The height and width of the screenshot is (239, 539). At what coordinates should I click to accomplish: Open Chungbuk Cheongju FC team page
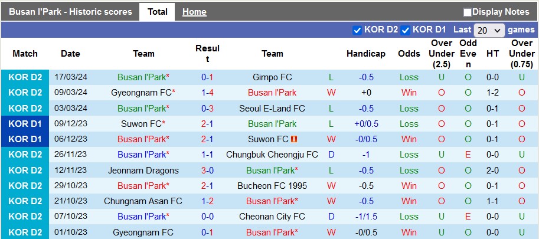pyautogui.click(x=272, y=155)
